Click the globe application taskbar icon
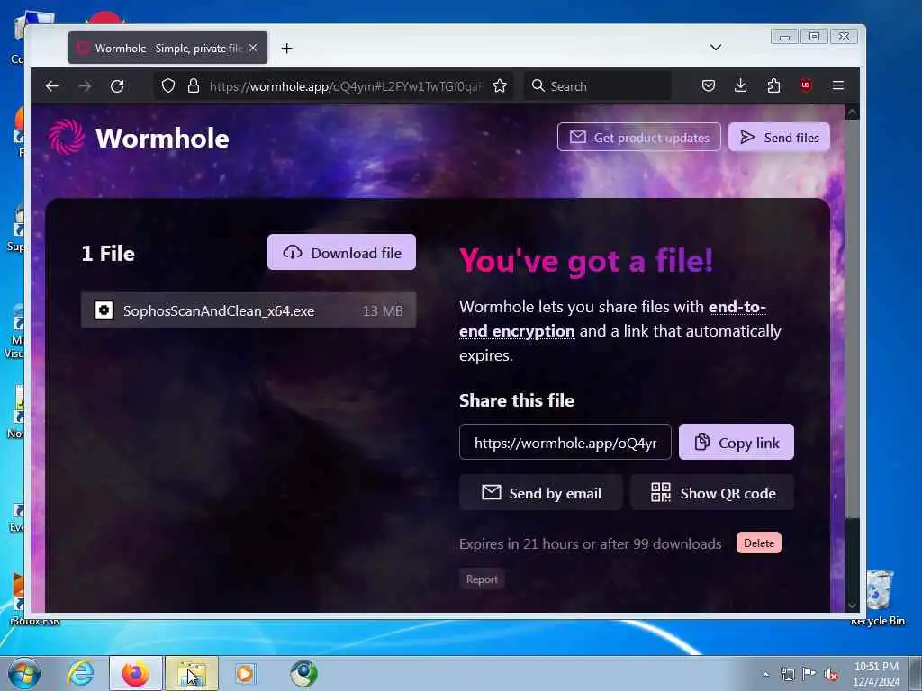 tap(303, 673)
